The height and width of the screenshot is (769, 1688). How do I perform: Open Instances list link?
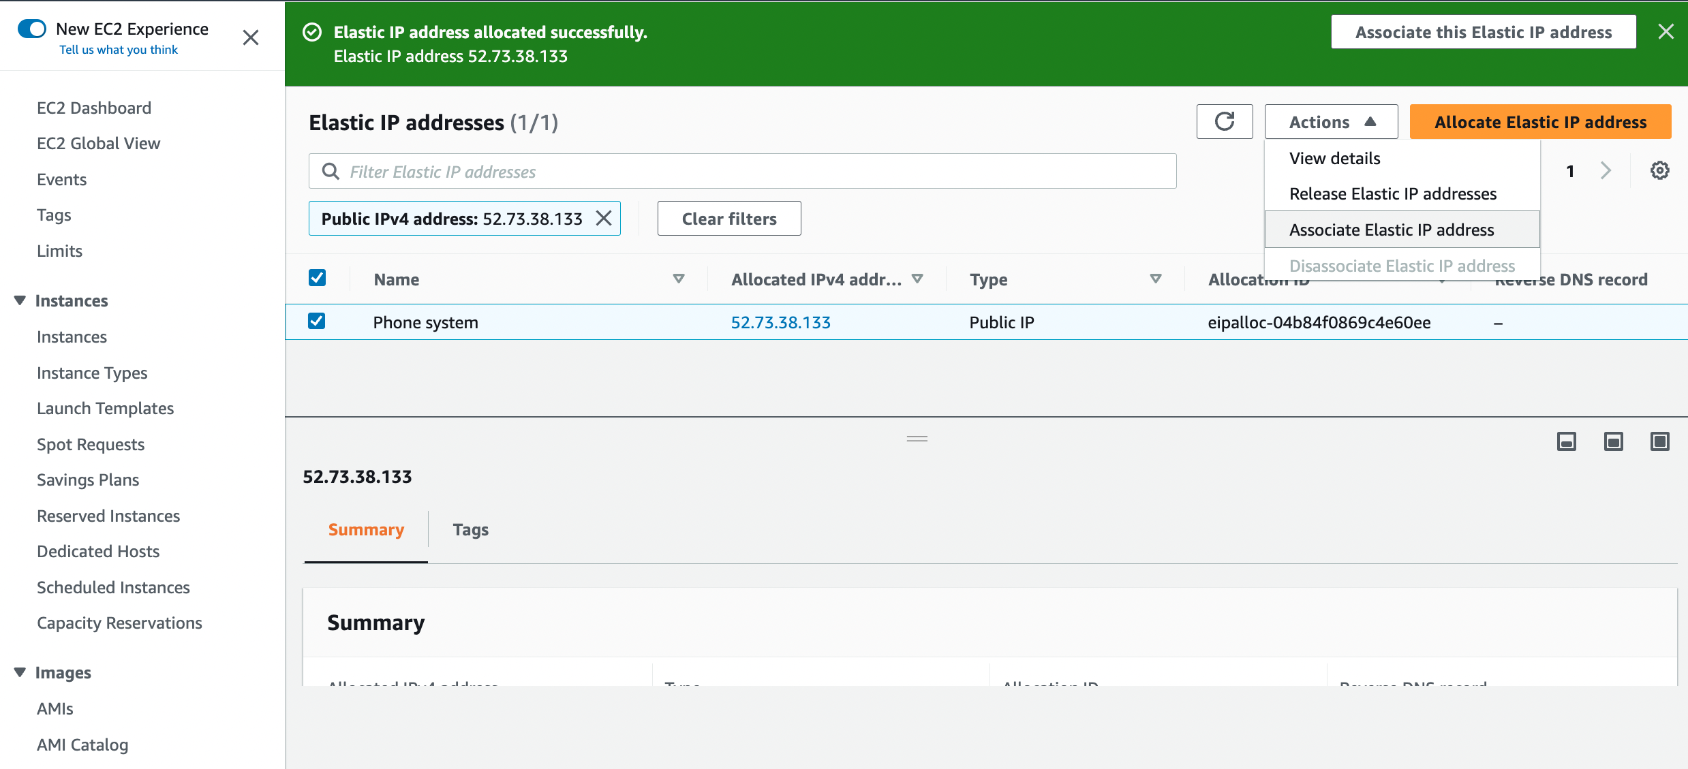[72, 336]
